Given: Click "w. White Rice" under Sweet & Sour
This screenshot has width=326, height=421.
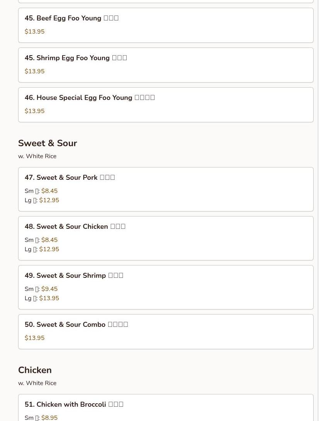Looking at the screenshot, I should point(37,156).
